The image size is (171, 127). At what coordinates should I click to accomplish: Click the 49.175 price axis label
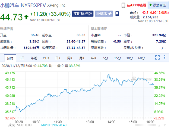pos(10,73)
